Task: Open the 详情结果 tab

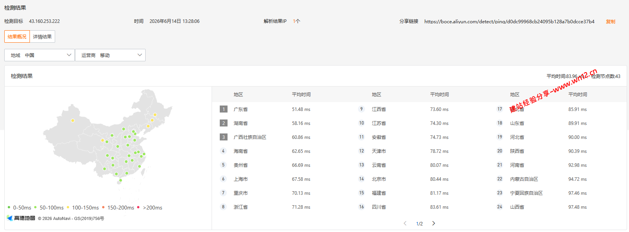Action: click(x=42, y=36)
